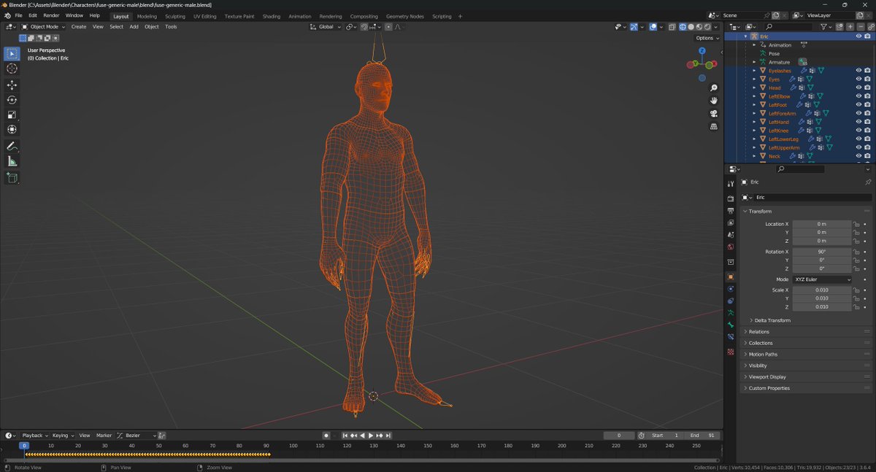Screen dimensions: 876x472
Task: Click the Z axis on navigation gizmo
Action: (x=702, y=51)
